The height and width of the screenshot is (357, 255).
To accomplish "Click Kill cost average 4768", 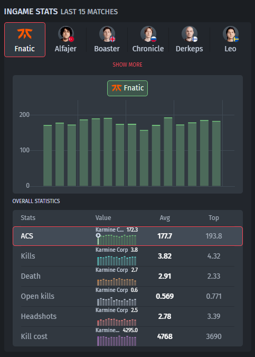I will (x=165, y=336).
